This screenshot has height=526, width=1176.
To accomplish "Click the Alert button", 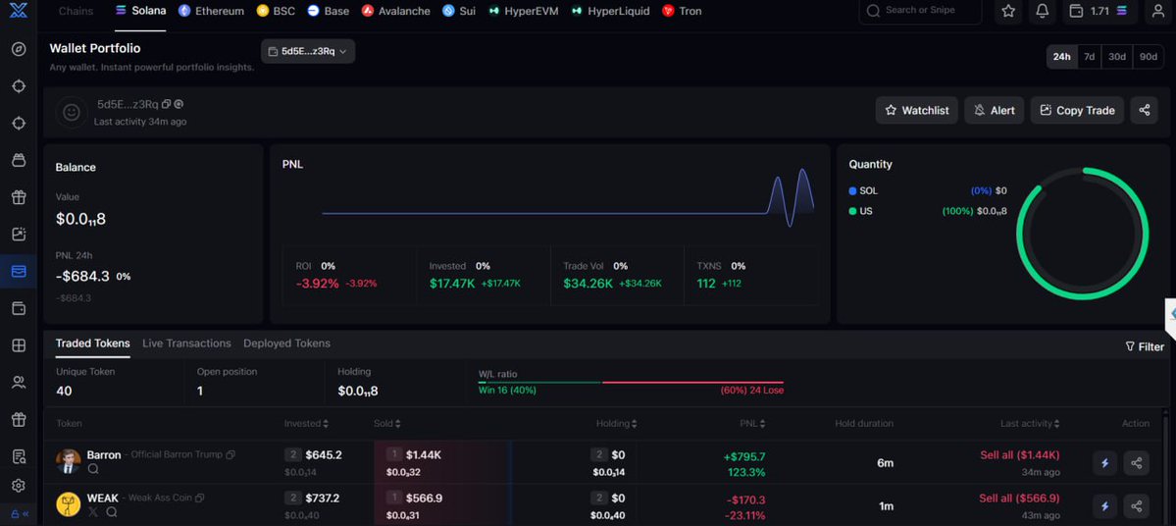I will [x=994, y=110].
